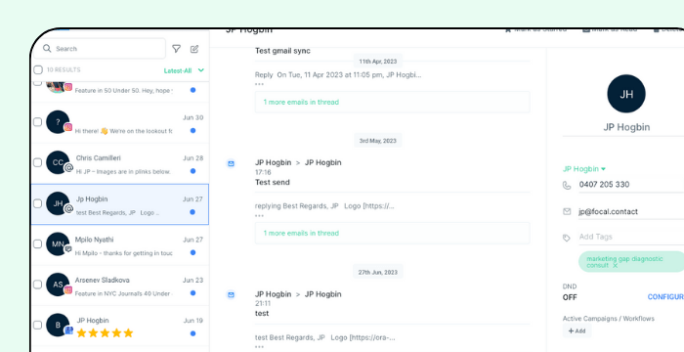The height and width of the screenshot is (352, 684).
Task: Click the 27th Jun, 2023 date label
Action: 378,272
